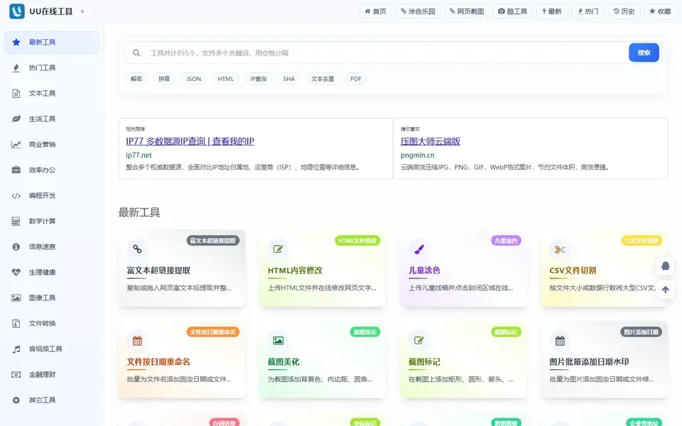Click the flame icon beside 热门工具
The image size is (682, 426).
coord(16,68)
